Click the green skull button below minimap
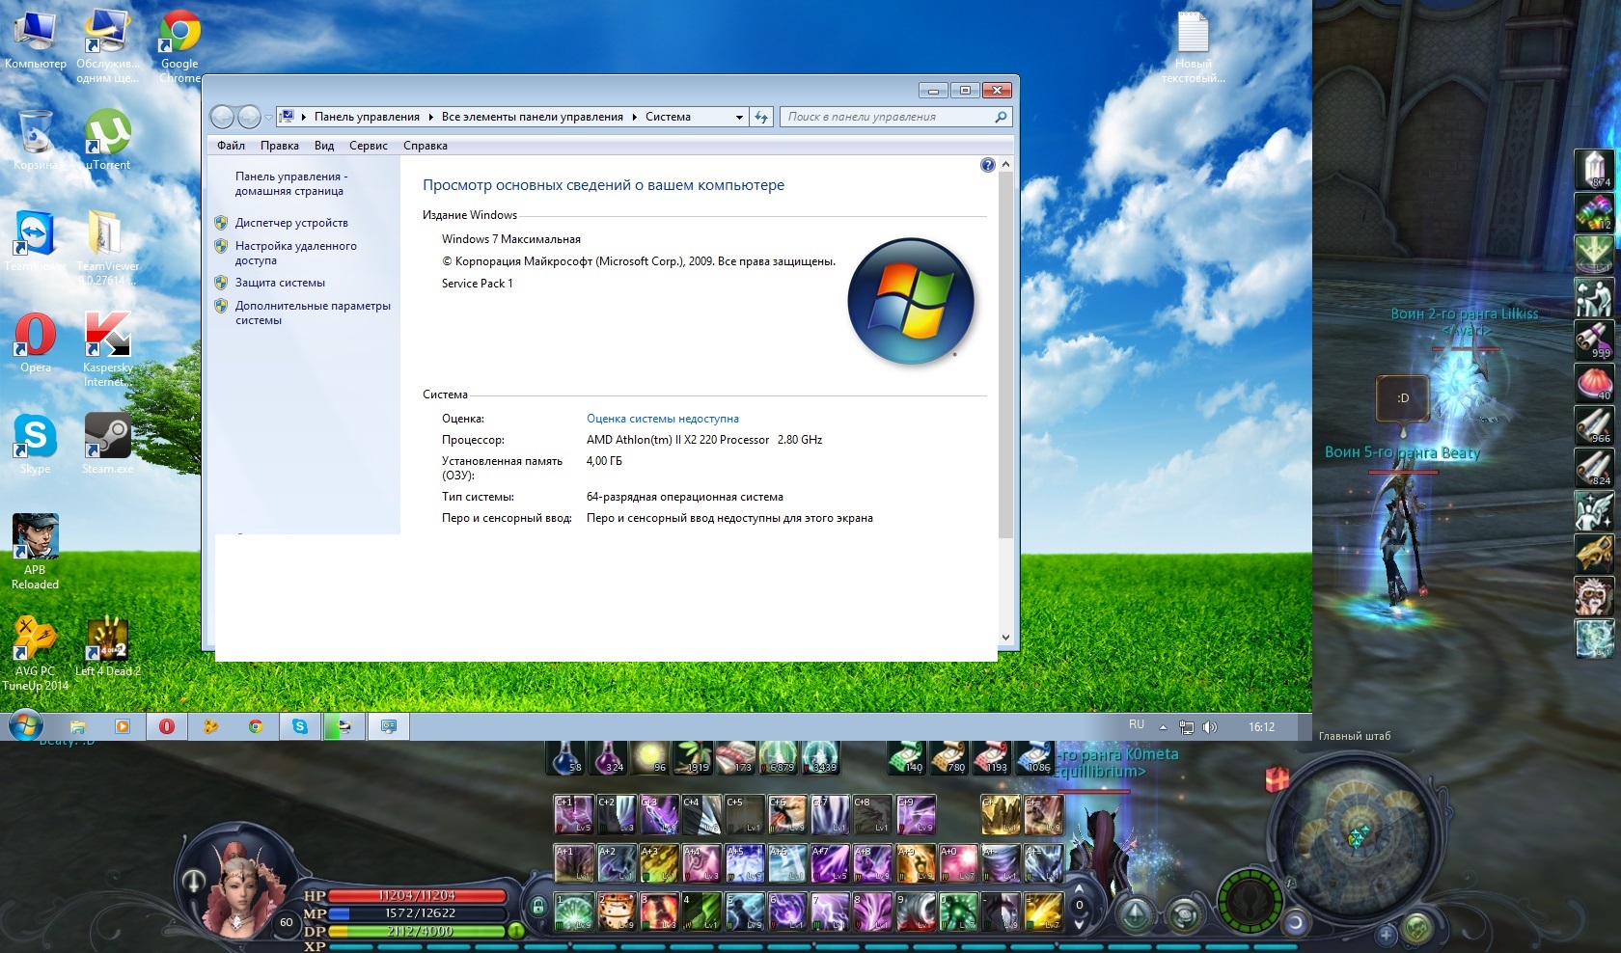This screenshot has width=1621, height=953. 1417,930
